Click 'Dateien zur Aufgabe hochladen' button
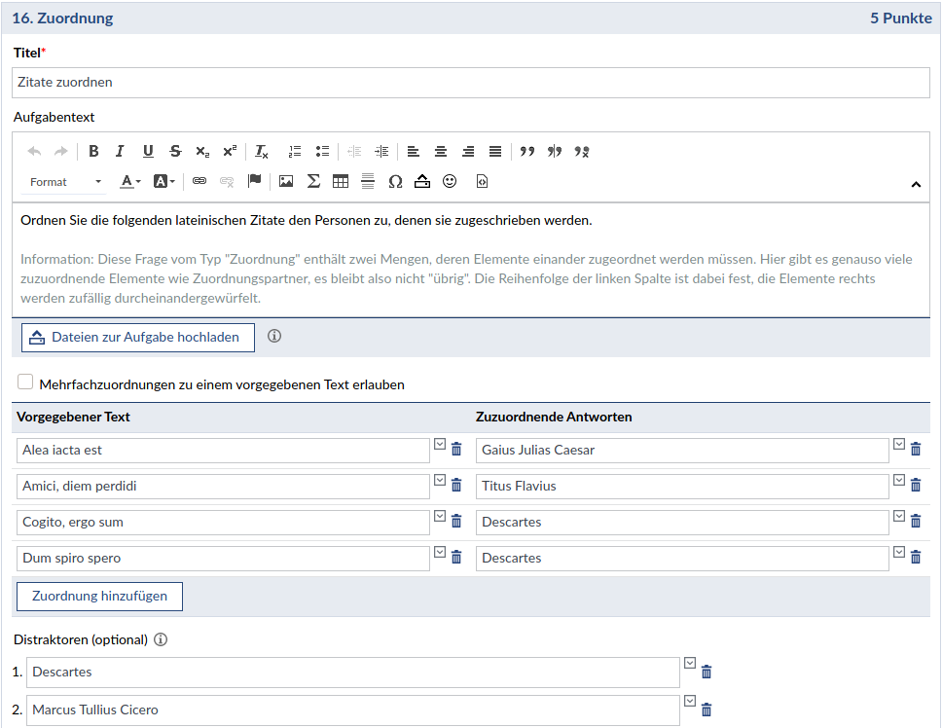The width and height of the screenshot is (942, 728). (x=137, y=338)
